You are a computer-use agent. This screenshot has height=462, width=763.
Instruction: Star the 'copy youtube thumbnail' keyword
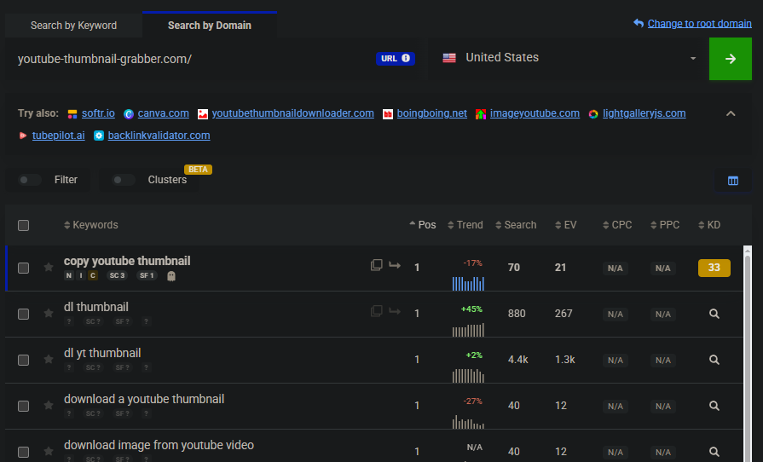49,268
